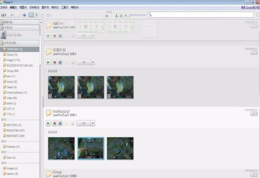Click share button in 1026413247 folder header
The height and width of the screenshot is (178, 260).
pyautogui.click(x=83, y=123)
